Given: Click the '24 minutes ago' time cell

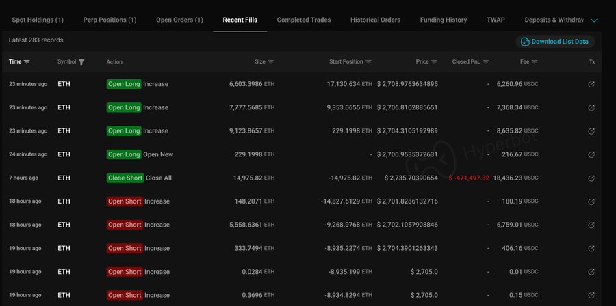Looking at the screenshot, I should 28,154.
